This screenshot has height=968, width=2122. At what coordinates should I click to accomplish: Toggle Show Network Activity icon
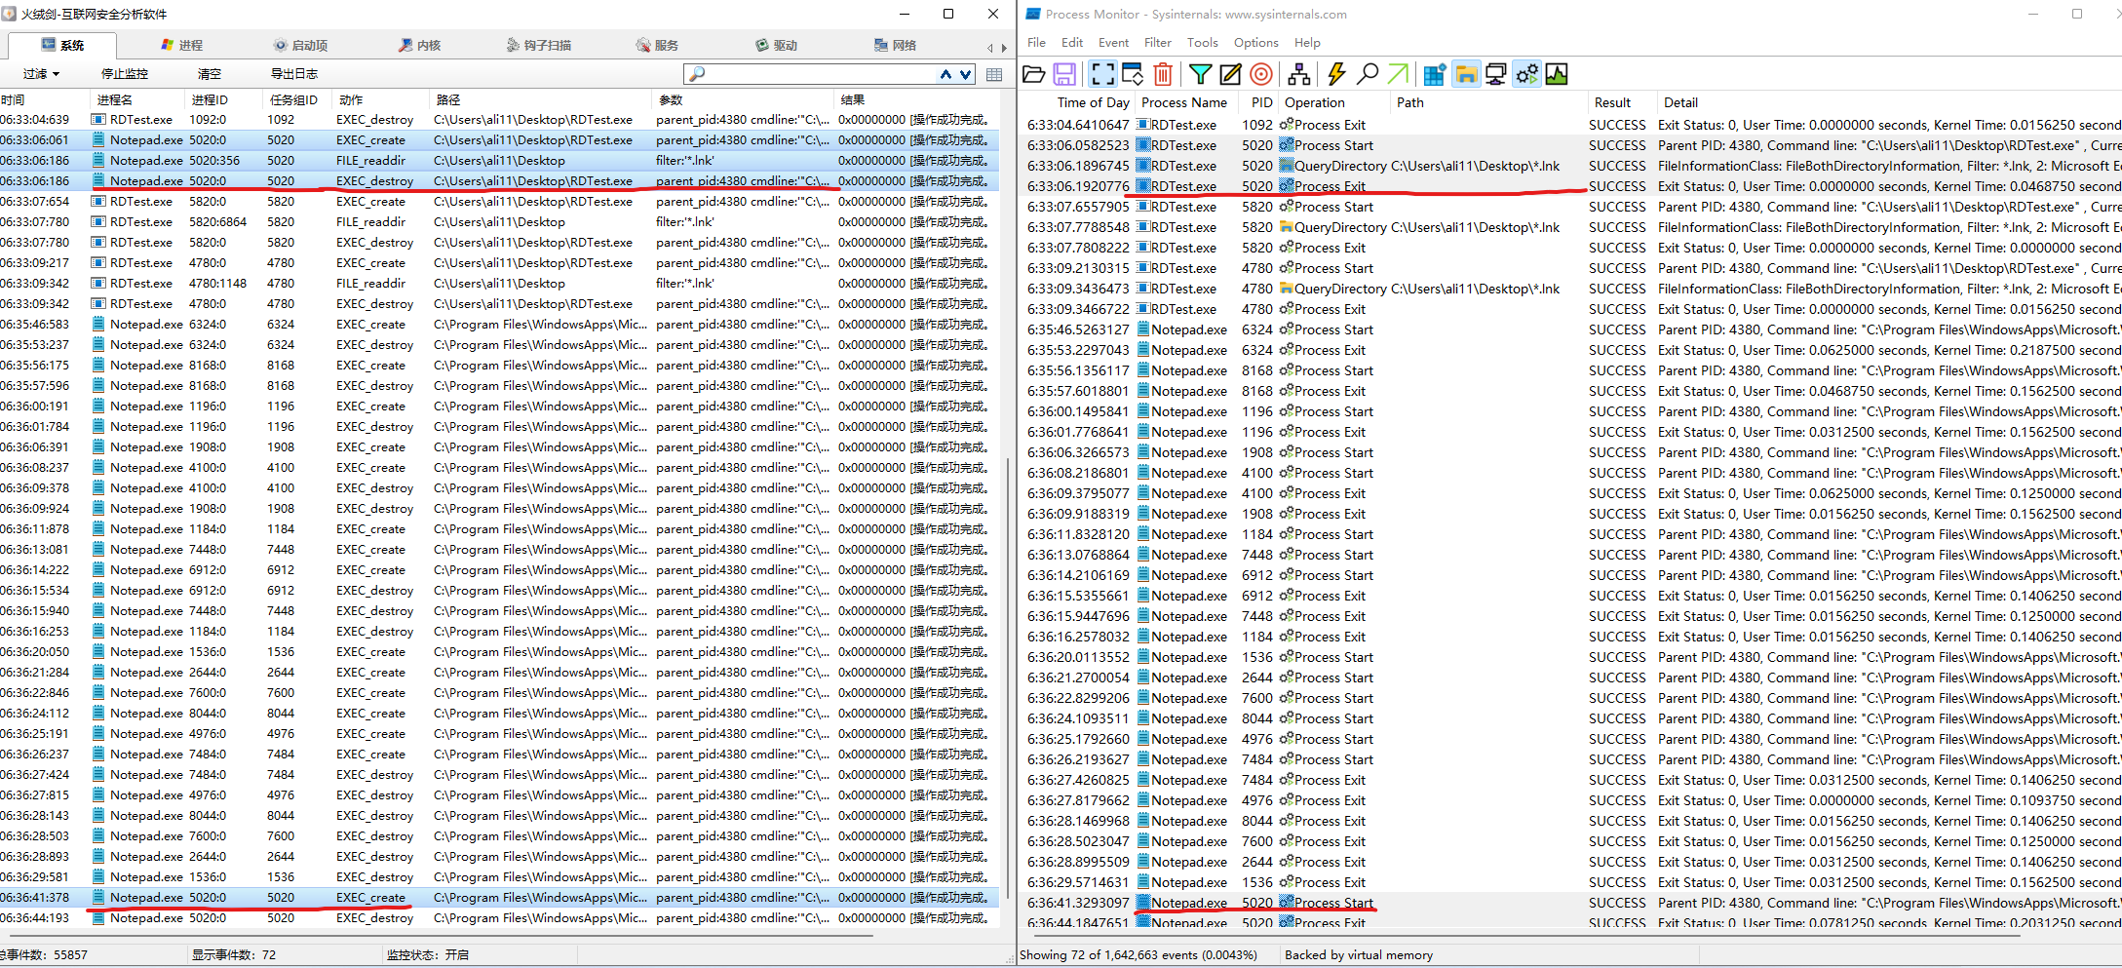(x=1496, y=74)
